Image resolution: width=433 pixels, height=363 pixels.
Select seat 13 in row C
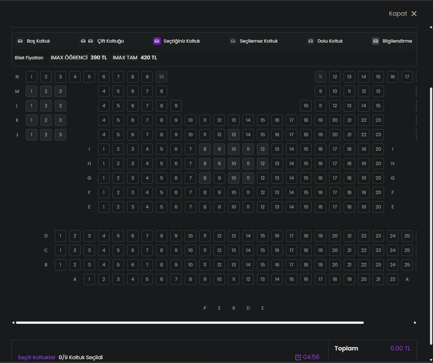click(234, 250)
